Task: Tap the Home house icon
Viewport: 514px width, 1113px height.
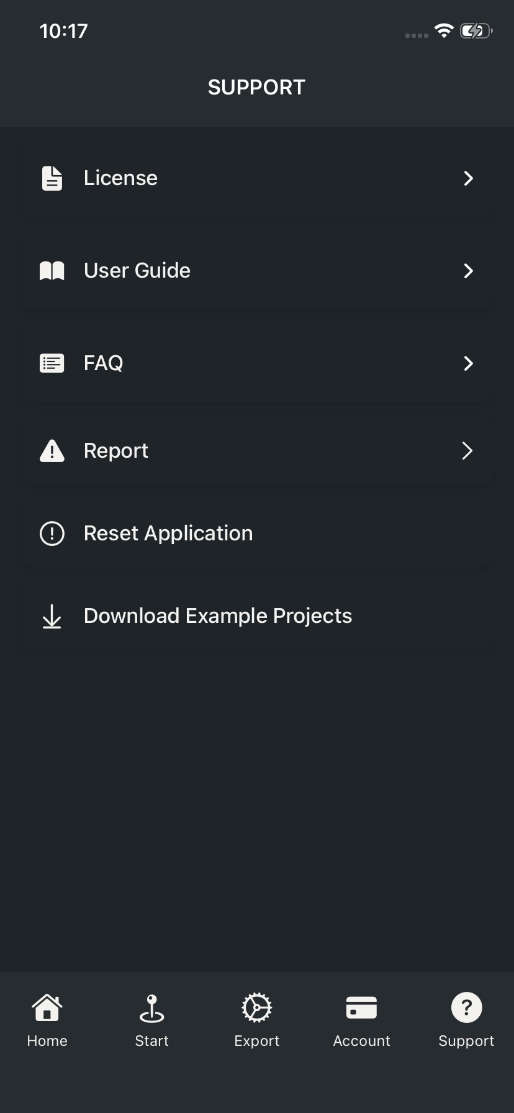Action: pos(47,1007)
